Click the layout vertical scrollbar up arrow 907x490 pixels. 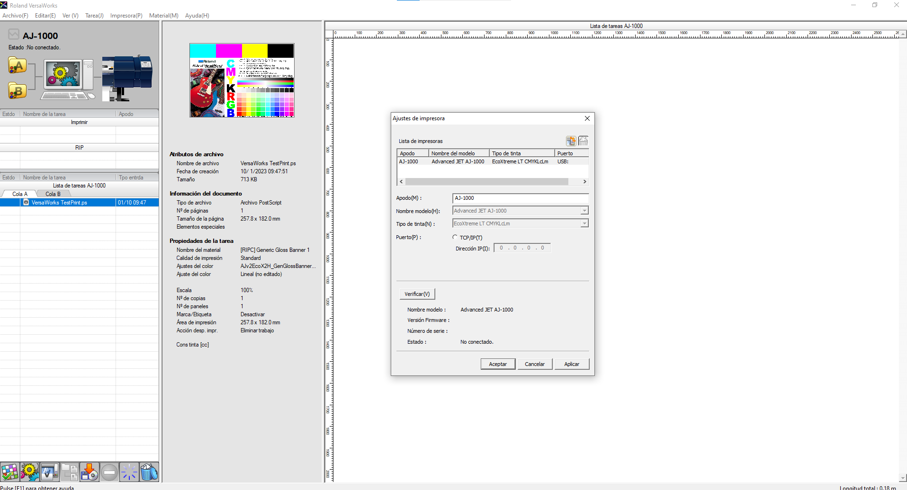click(903, 34)
